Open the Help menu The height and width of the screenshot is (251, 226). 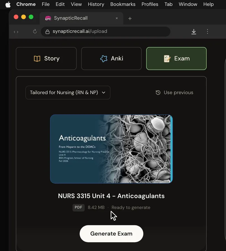click(208, 4)
